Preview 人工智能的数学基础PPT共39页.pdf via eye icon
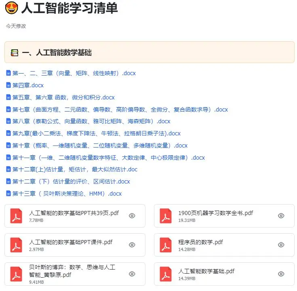 pyautogui.click(x=132, y=216)
